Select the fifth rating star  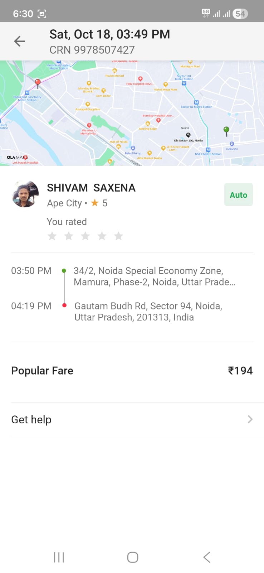pos(118,236)
